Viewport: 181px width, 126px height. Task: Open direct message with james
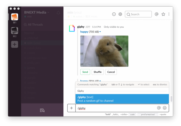[31, 68]
